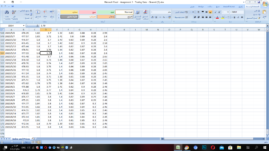Switch to the Page Layout ribbon tab
Viewport: 269px width, 151px height.
click(x=229, y=6)
